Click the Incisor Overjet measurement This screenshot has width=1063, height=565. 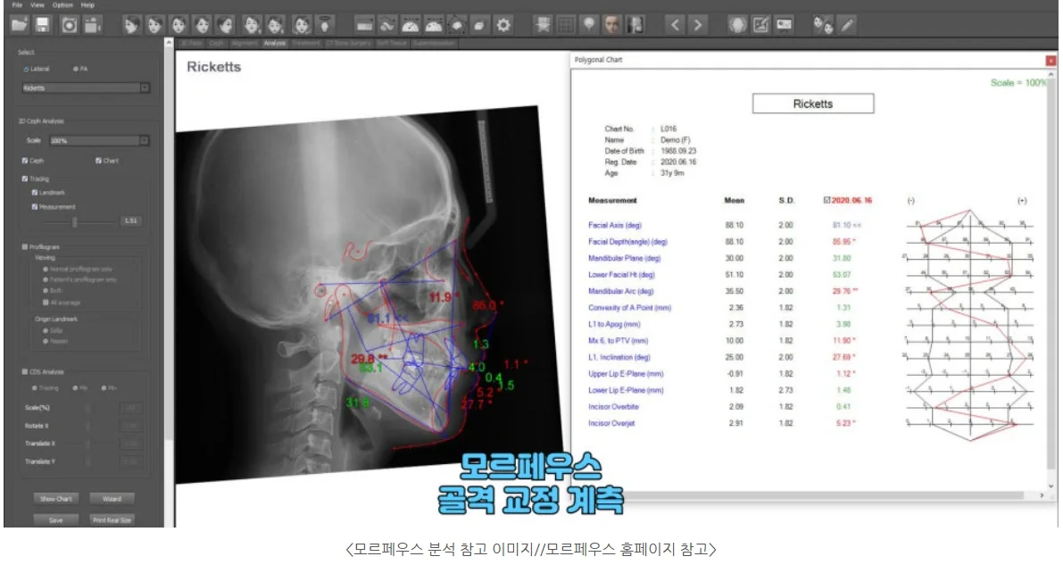pyautogui.click(x=611, y=423)
